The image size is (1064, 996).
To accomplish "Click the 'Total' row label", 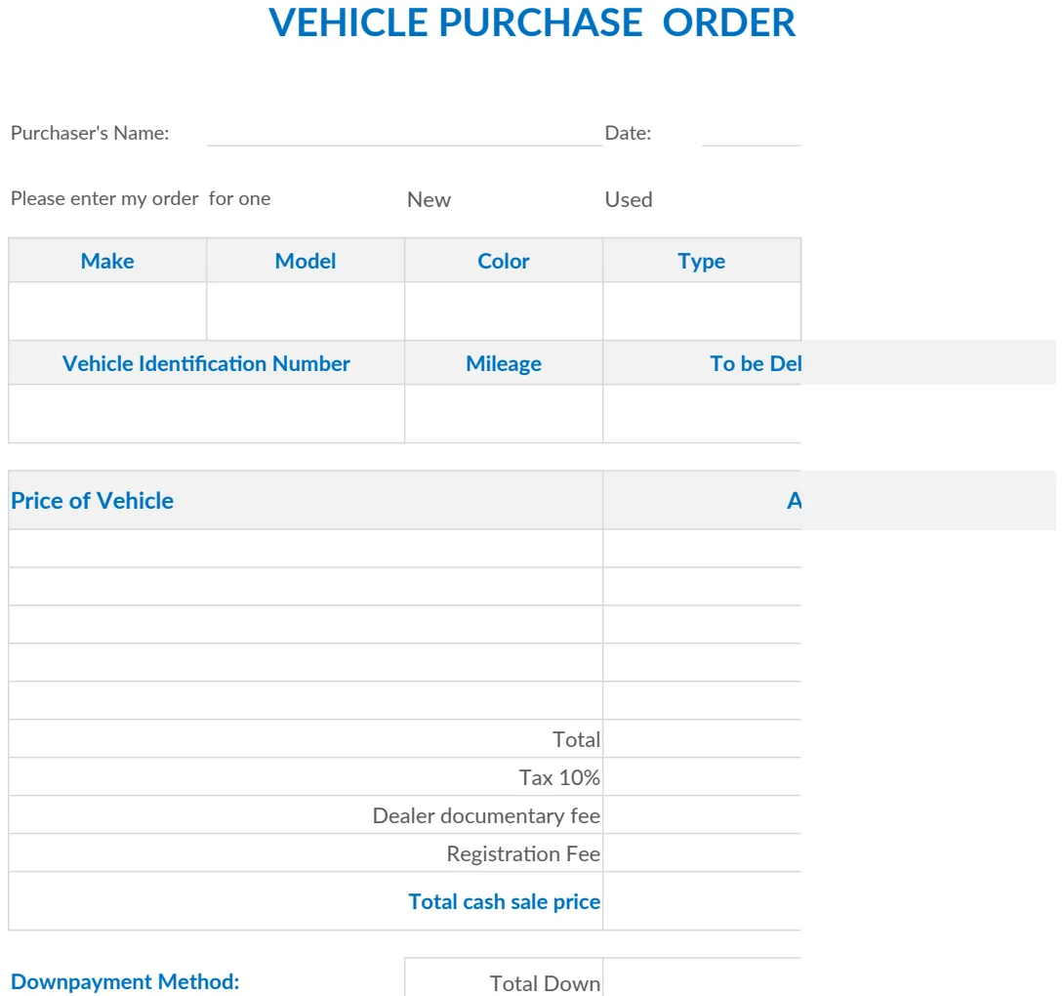I will [576, 739].
